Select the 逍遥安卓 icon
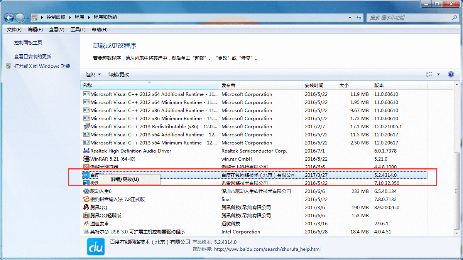 [x=86, y=223]
